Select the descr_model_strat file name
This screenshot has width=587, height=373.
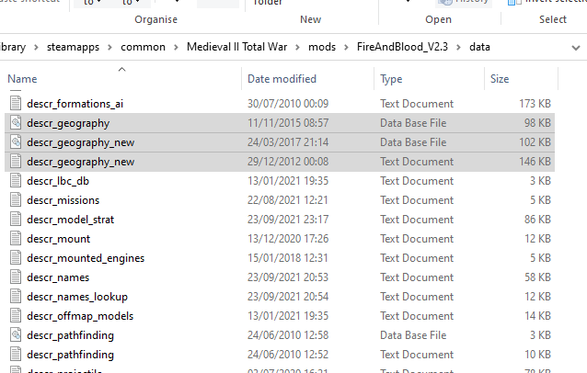[x=70, y=220]
